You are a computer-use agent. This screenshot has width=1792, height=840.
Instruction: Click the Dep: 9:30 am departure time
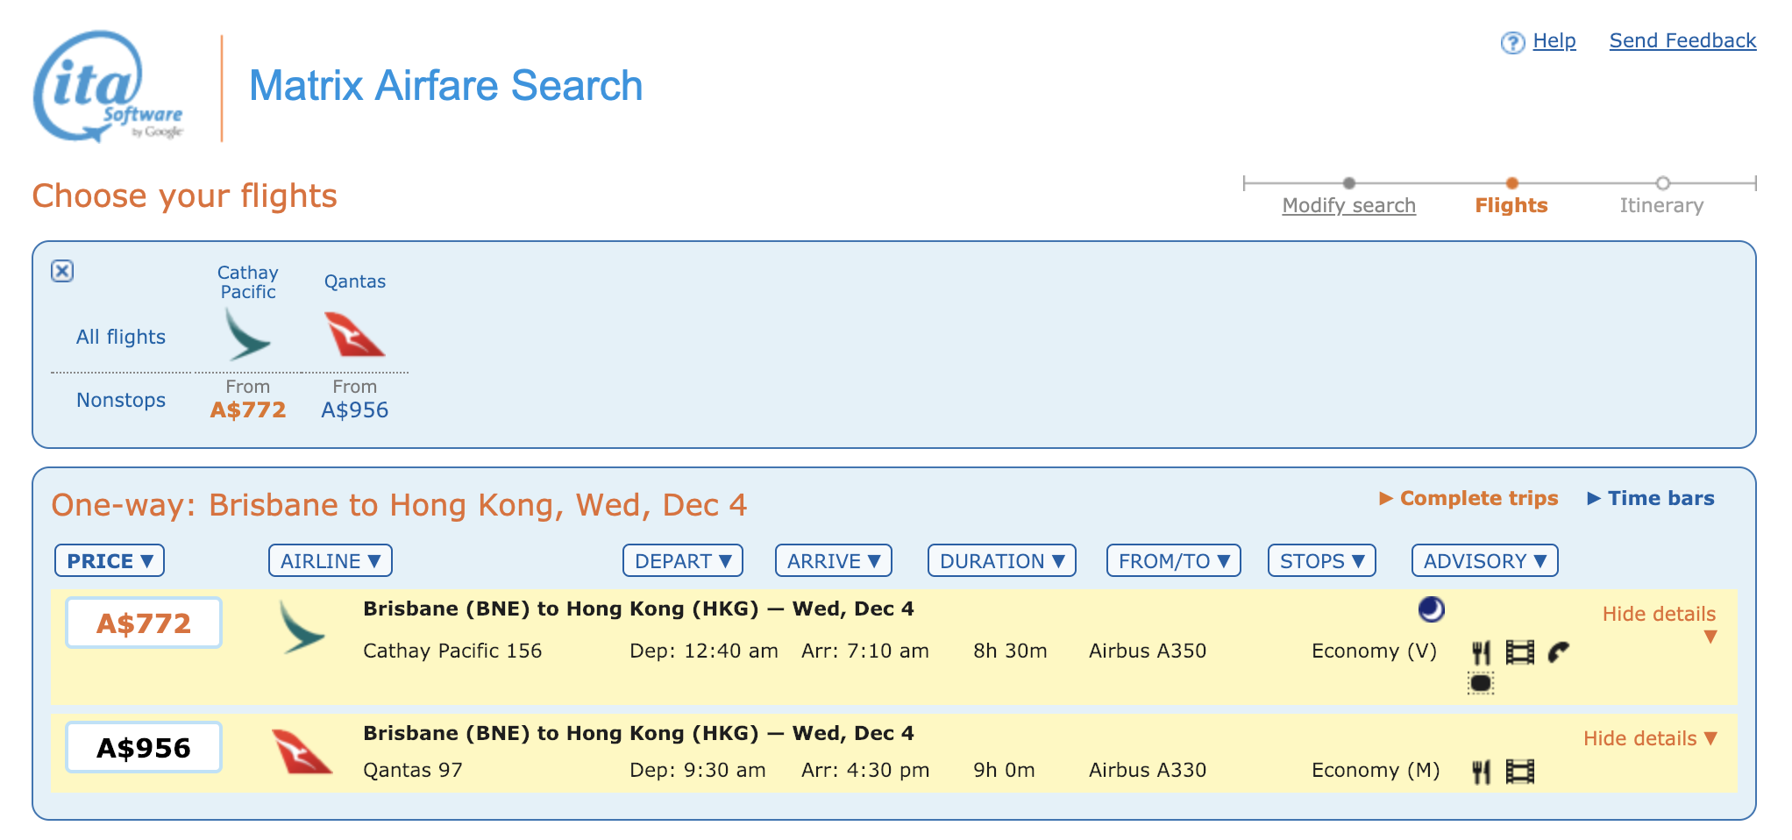(x=698, y=770)
